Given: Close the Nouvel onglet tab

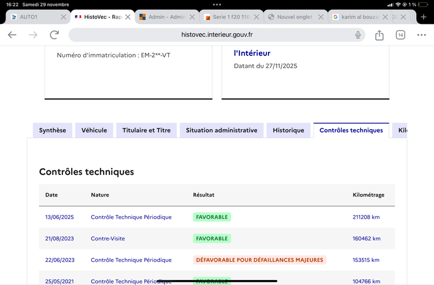Looking at the screenshot, I should pyautogui.click(x=321, y=17).
